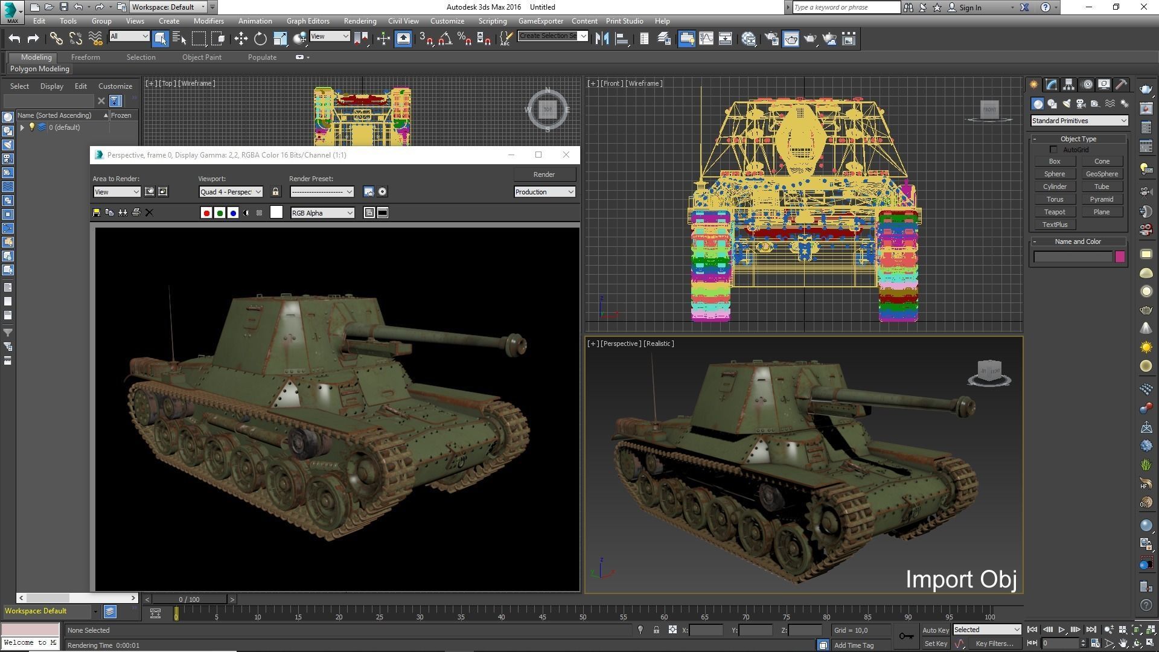Screen dimensions: 1159x652
Task: Select the Rotate tool in main toolbar
Action: coord(260,39)
